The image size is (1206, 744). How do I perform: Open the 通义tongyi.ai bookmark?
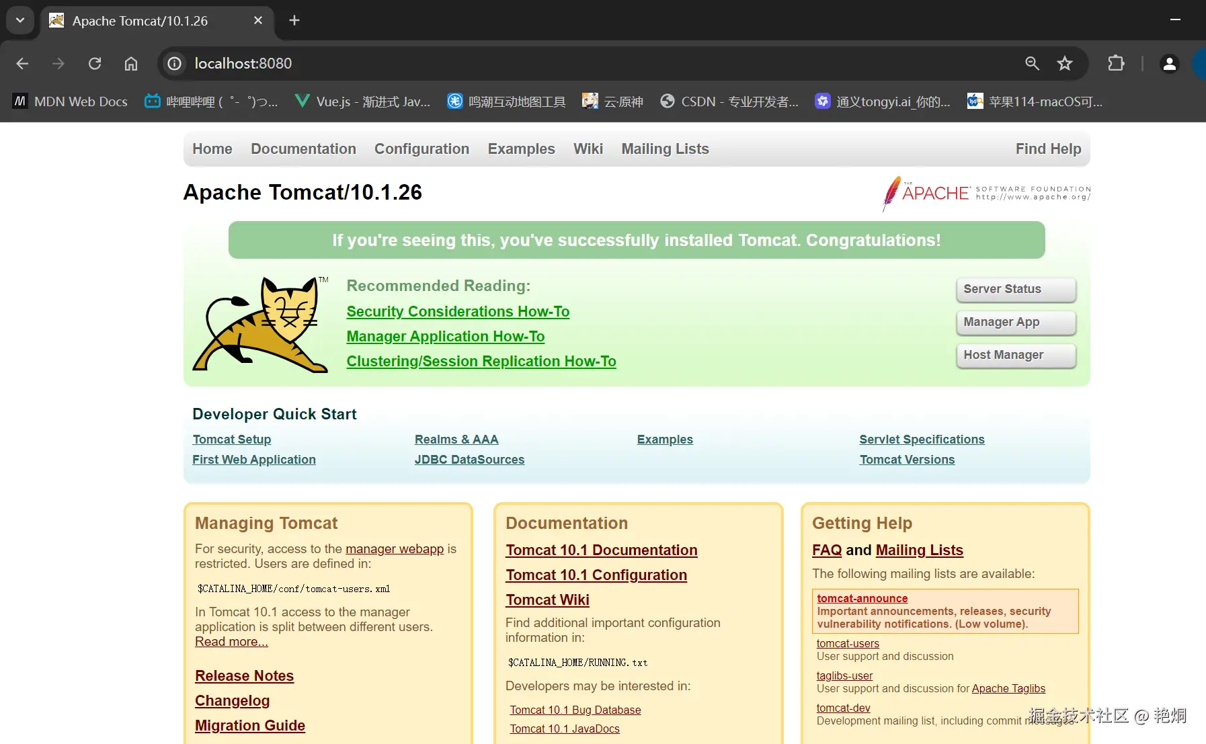pos(883,101)
